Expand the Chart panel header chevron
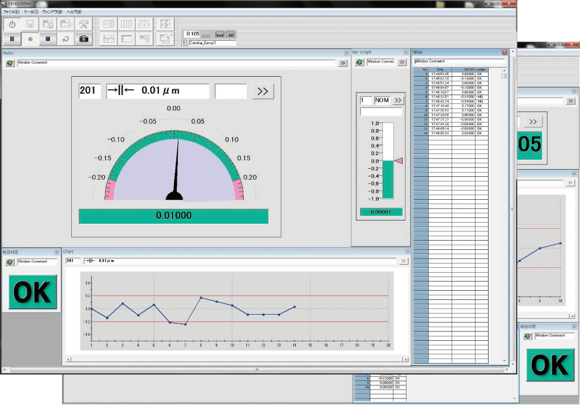This screenshot has height=405, width=580. 403,261
